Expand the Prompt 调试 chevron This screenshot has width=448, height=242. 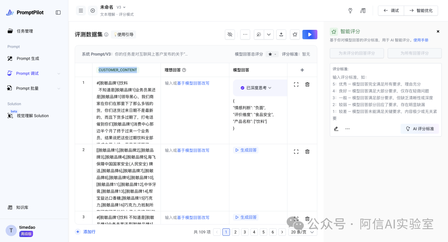[58, 74]
